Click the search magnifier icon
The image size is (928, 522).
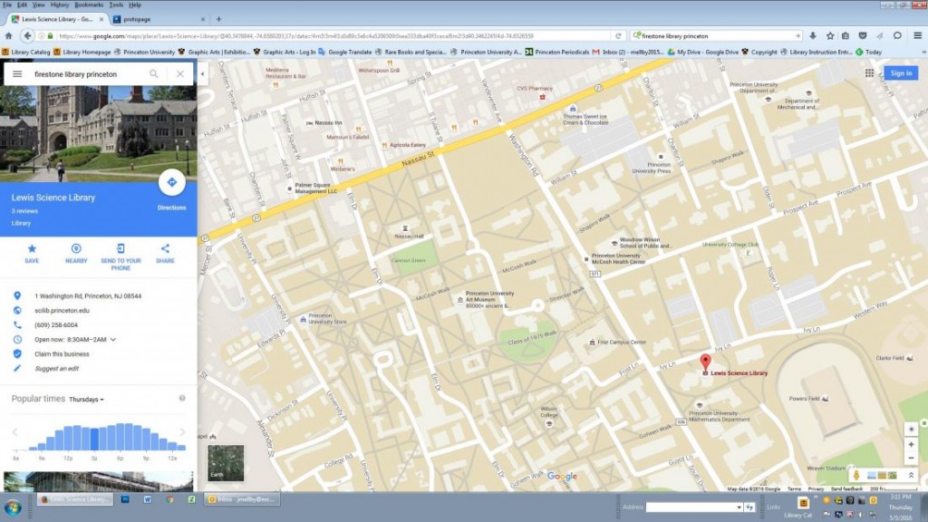(154, 73)
